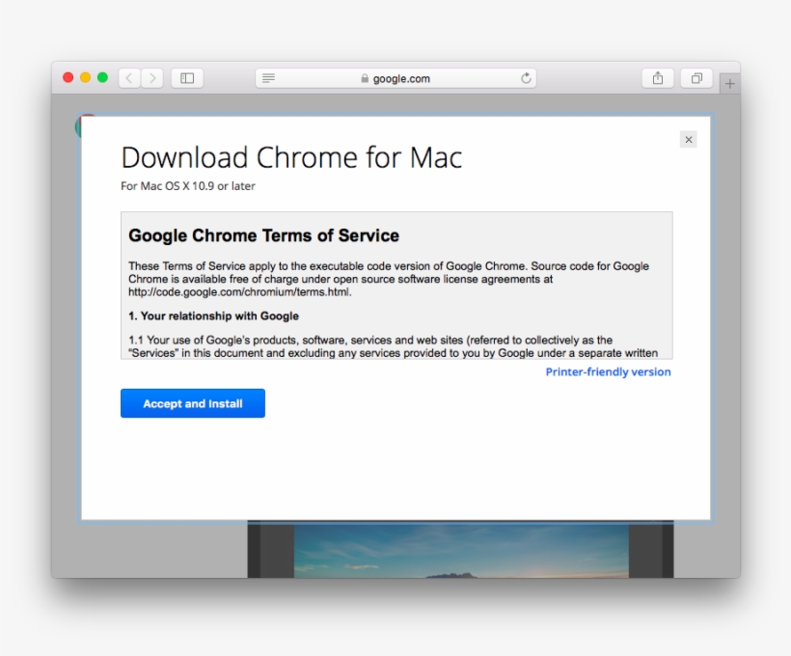Navigate back using the back arrow
This screenshot has height=656, width=791.
click(128, 78)
